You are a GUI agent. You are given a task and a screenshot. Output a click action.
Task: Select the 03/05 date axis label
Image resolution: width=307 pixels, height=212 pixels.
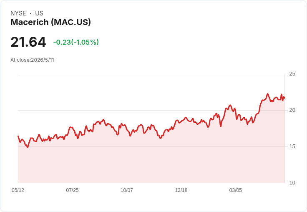pyautogui.click(x=236, y=190)
